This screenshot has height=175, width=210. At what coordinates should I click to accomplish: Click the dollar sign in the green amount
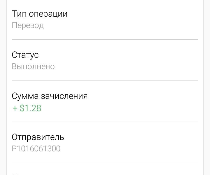22,108
